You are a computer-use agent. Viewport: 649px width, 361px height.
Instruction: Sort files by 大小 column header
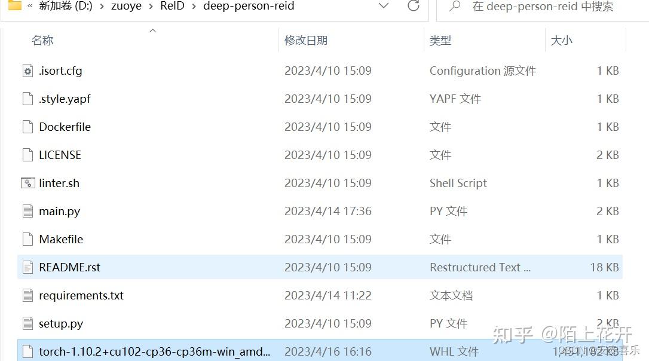point(561,41)
